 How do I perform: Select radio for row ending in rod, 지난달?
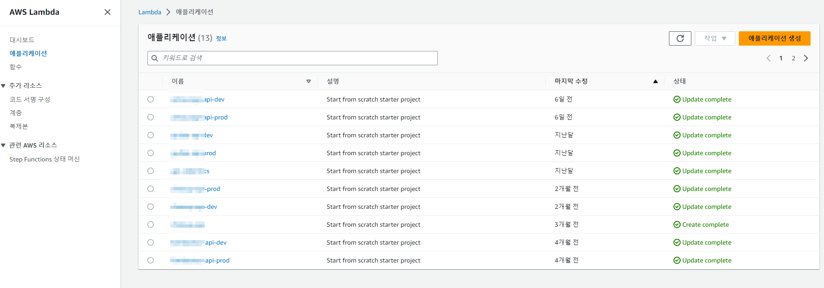tap(151, 153)
